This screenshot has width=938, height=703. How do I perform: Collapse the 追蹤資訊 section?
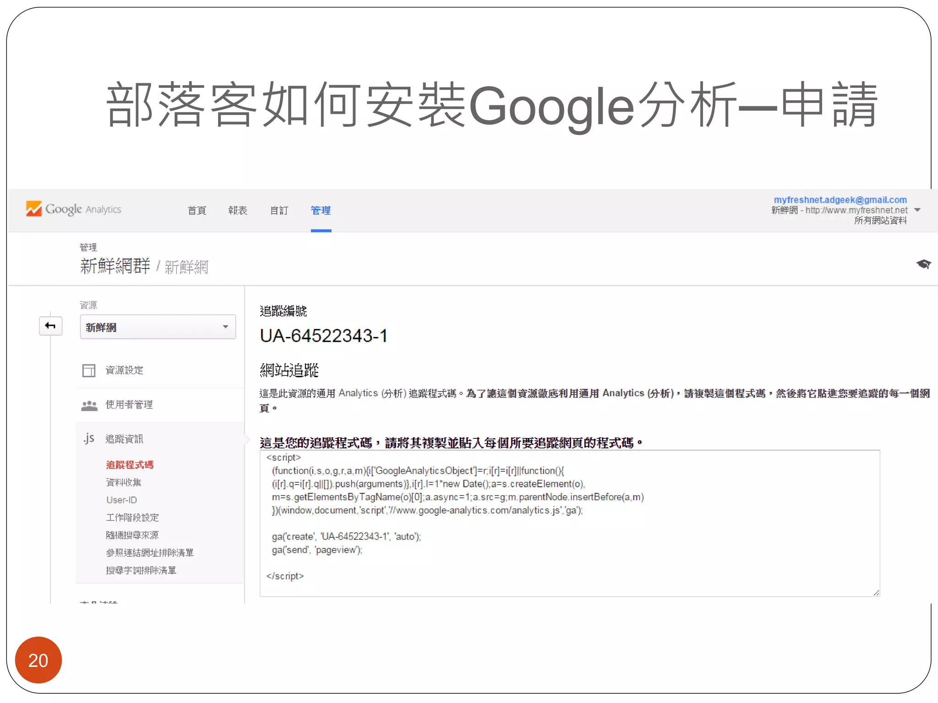125,439
